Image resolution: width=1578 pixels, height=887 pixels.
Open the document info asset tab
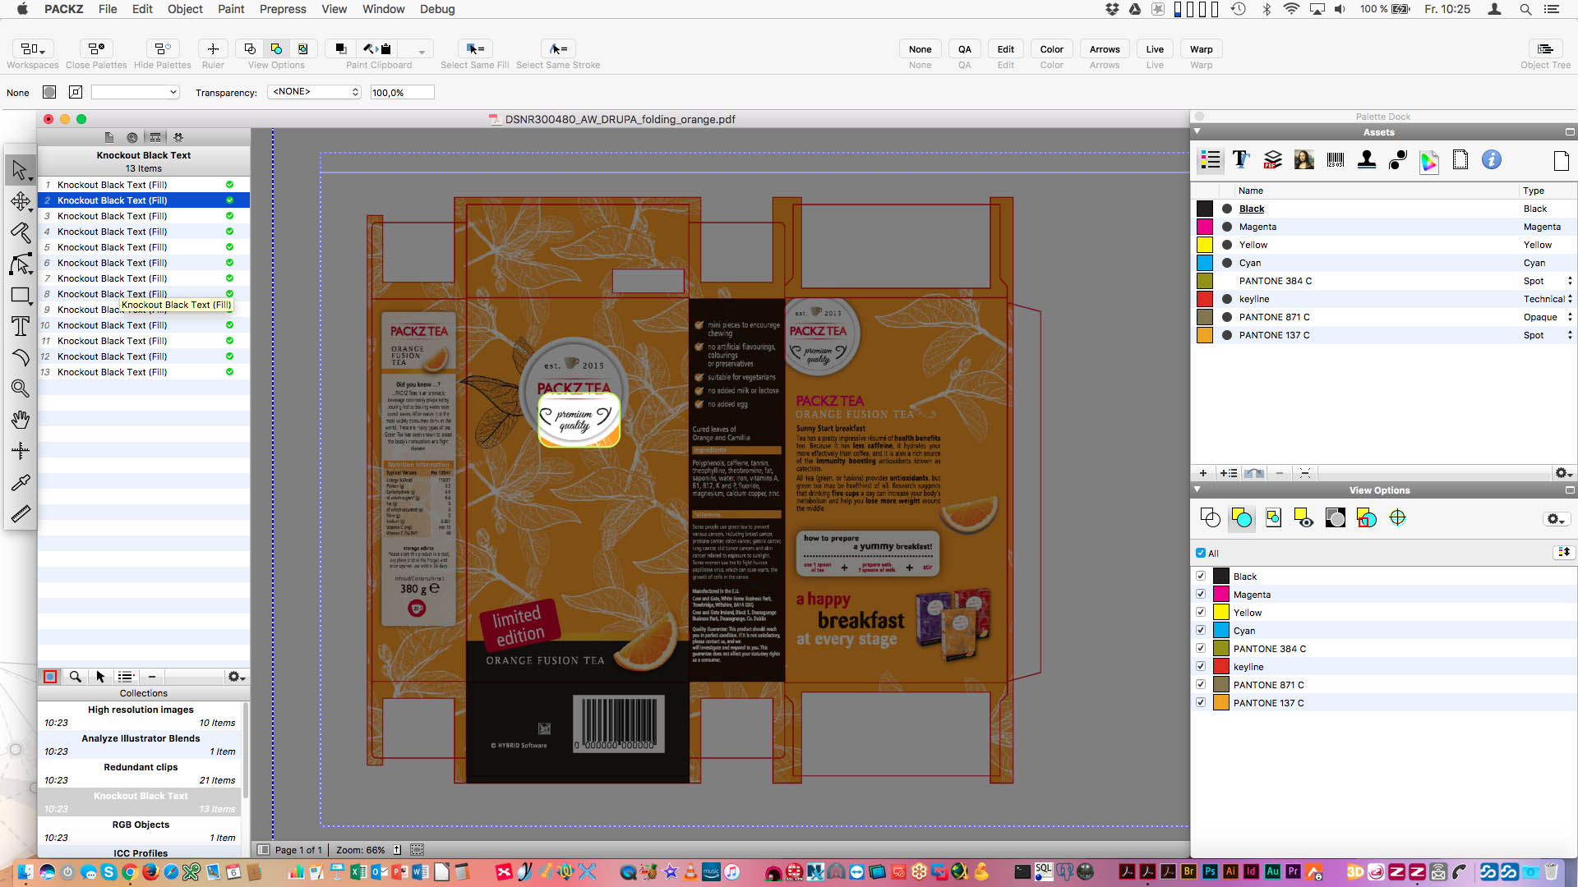point(1492,160)
